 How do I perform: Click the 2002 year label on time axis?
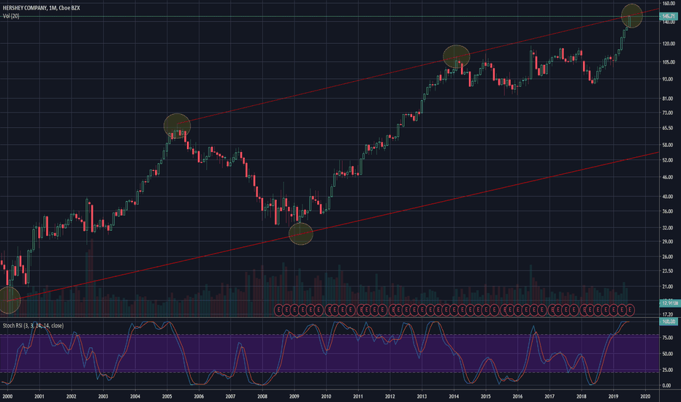tap(71, 396)
